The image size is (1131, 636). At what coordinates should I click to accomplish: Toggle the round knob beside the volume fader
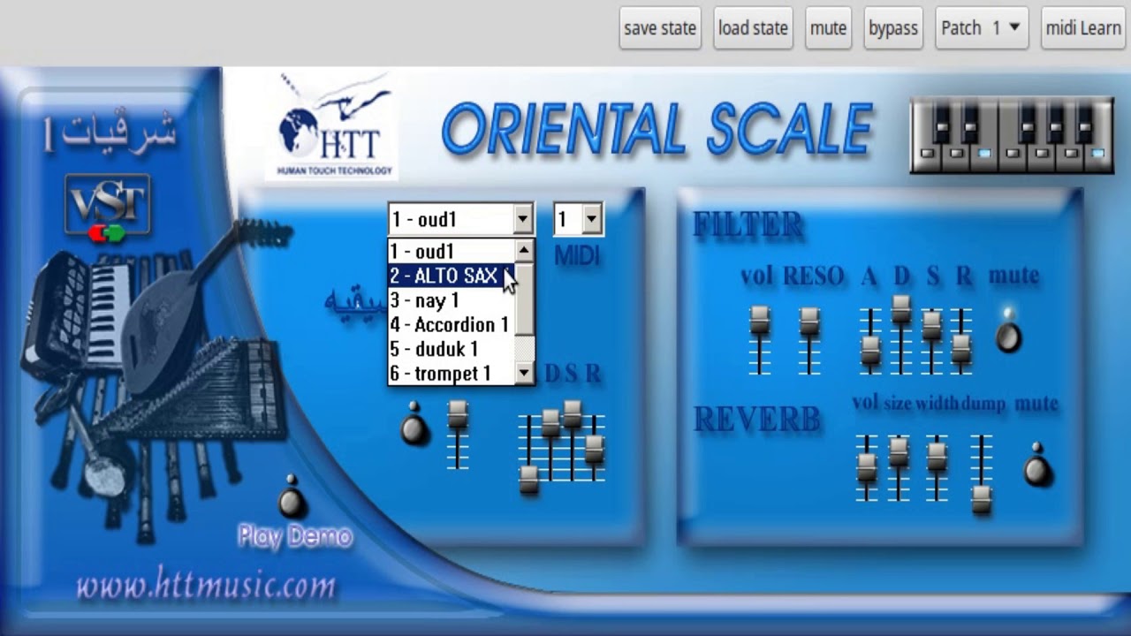point(414,425)
